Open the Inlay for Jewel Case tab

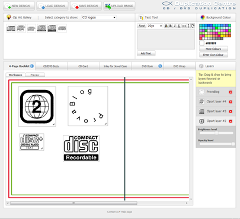tap(116, 66)
